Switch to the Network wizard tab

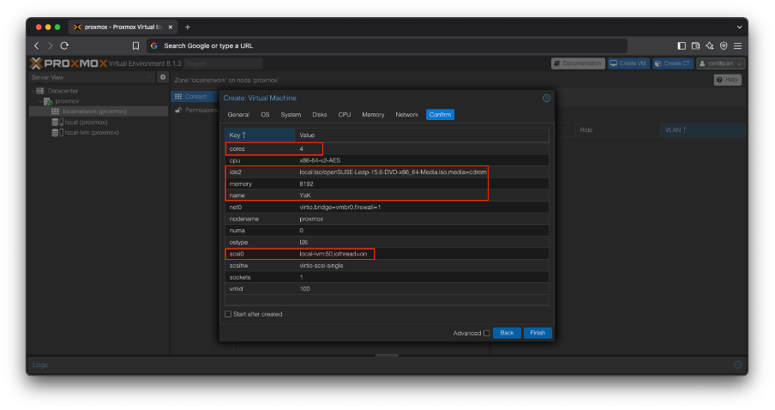pos(406,115)
